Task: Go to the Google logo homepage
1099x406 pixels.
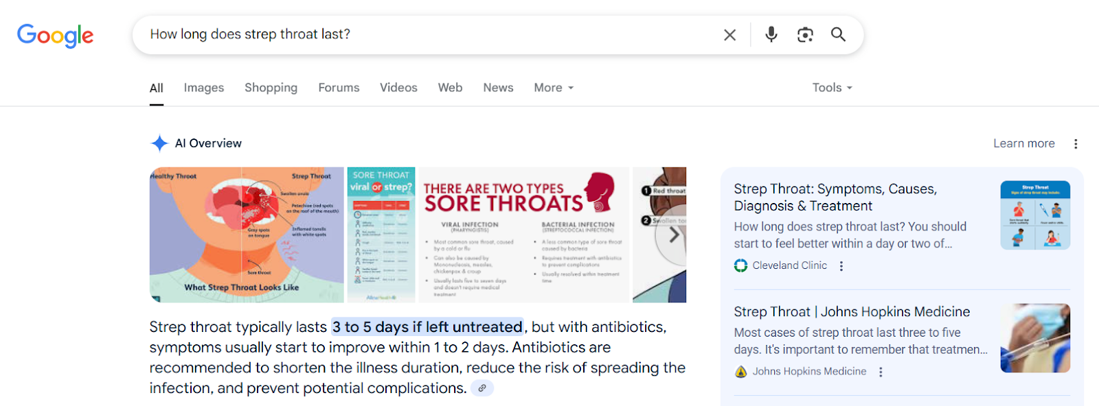Action: tap(55, 36)
